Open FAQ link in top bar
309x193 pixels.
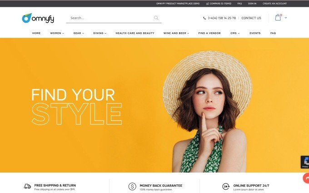pos(239,4)
